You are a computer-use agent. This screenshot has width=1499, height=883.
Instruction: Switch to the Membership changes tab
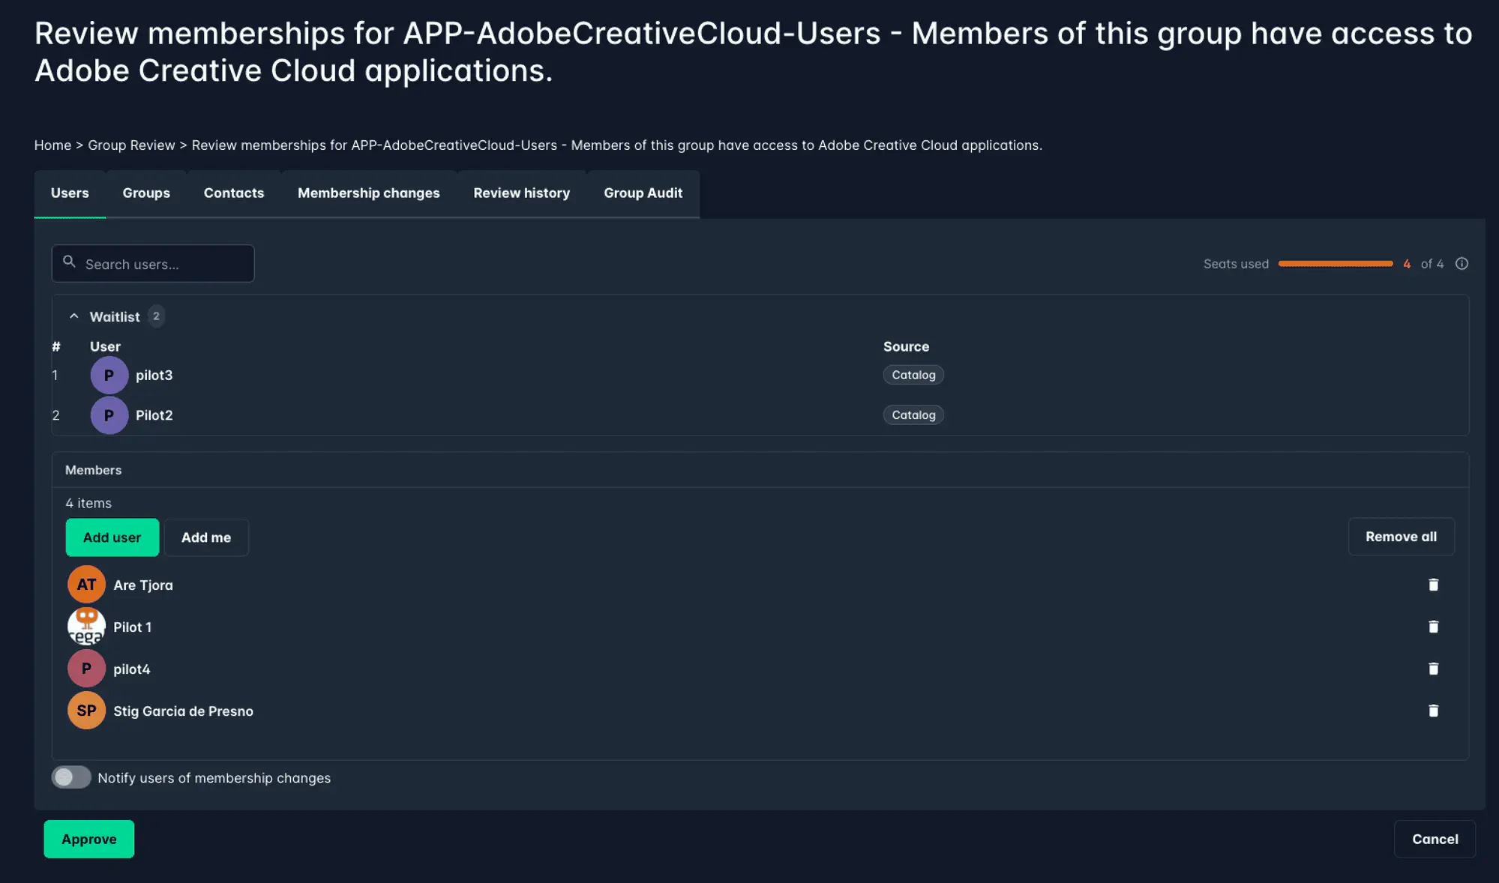pyautogui.click(x=368, y=193)
